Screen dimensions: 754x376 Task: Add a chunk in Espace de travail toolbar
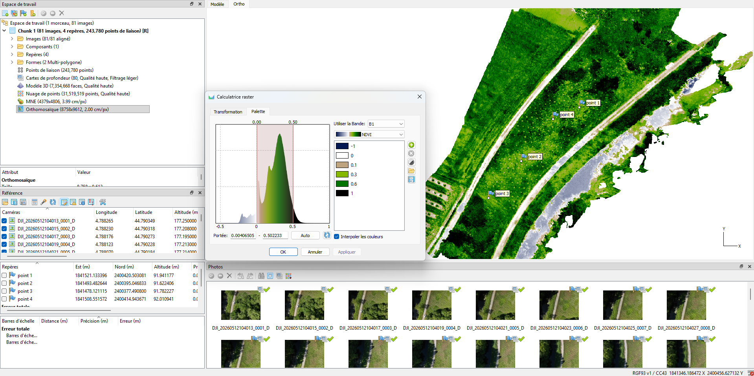pyautogui.click(x=5, y=13)
